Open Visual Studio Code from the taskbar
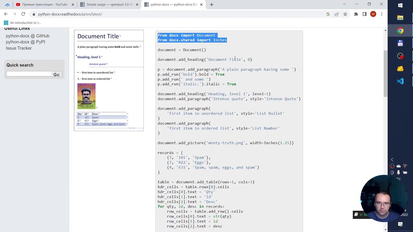Image resolution: width=413 pixels, height=232 pixels. tap(400, 81)
